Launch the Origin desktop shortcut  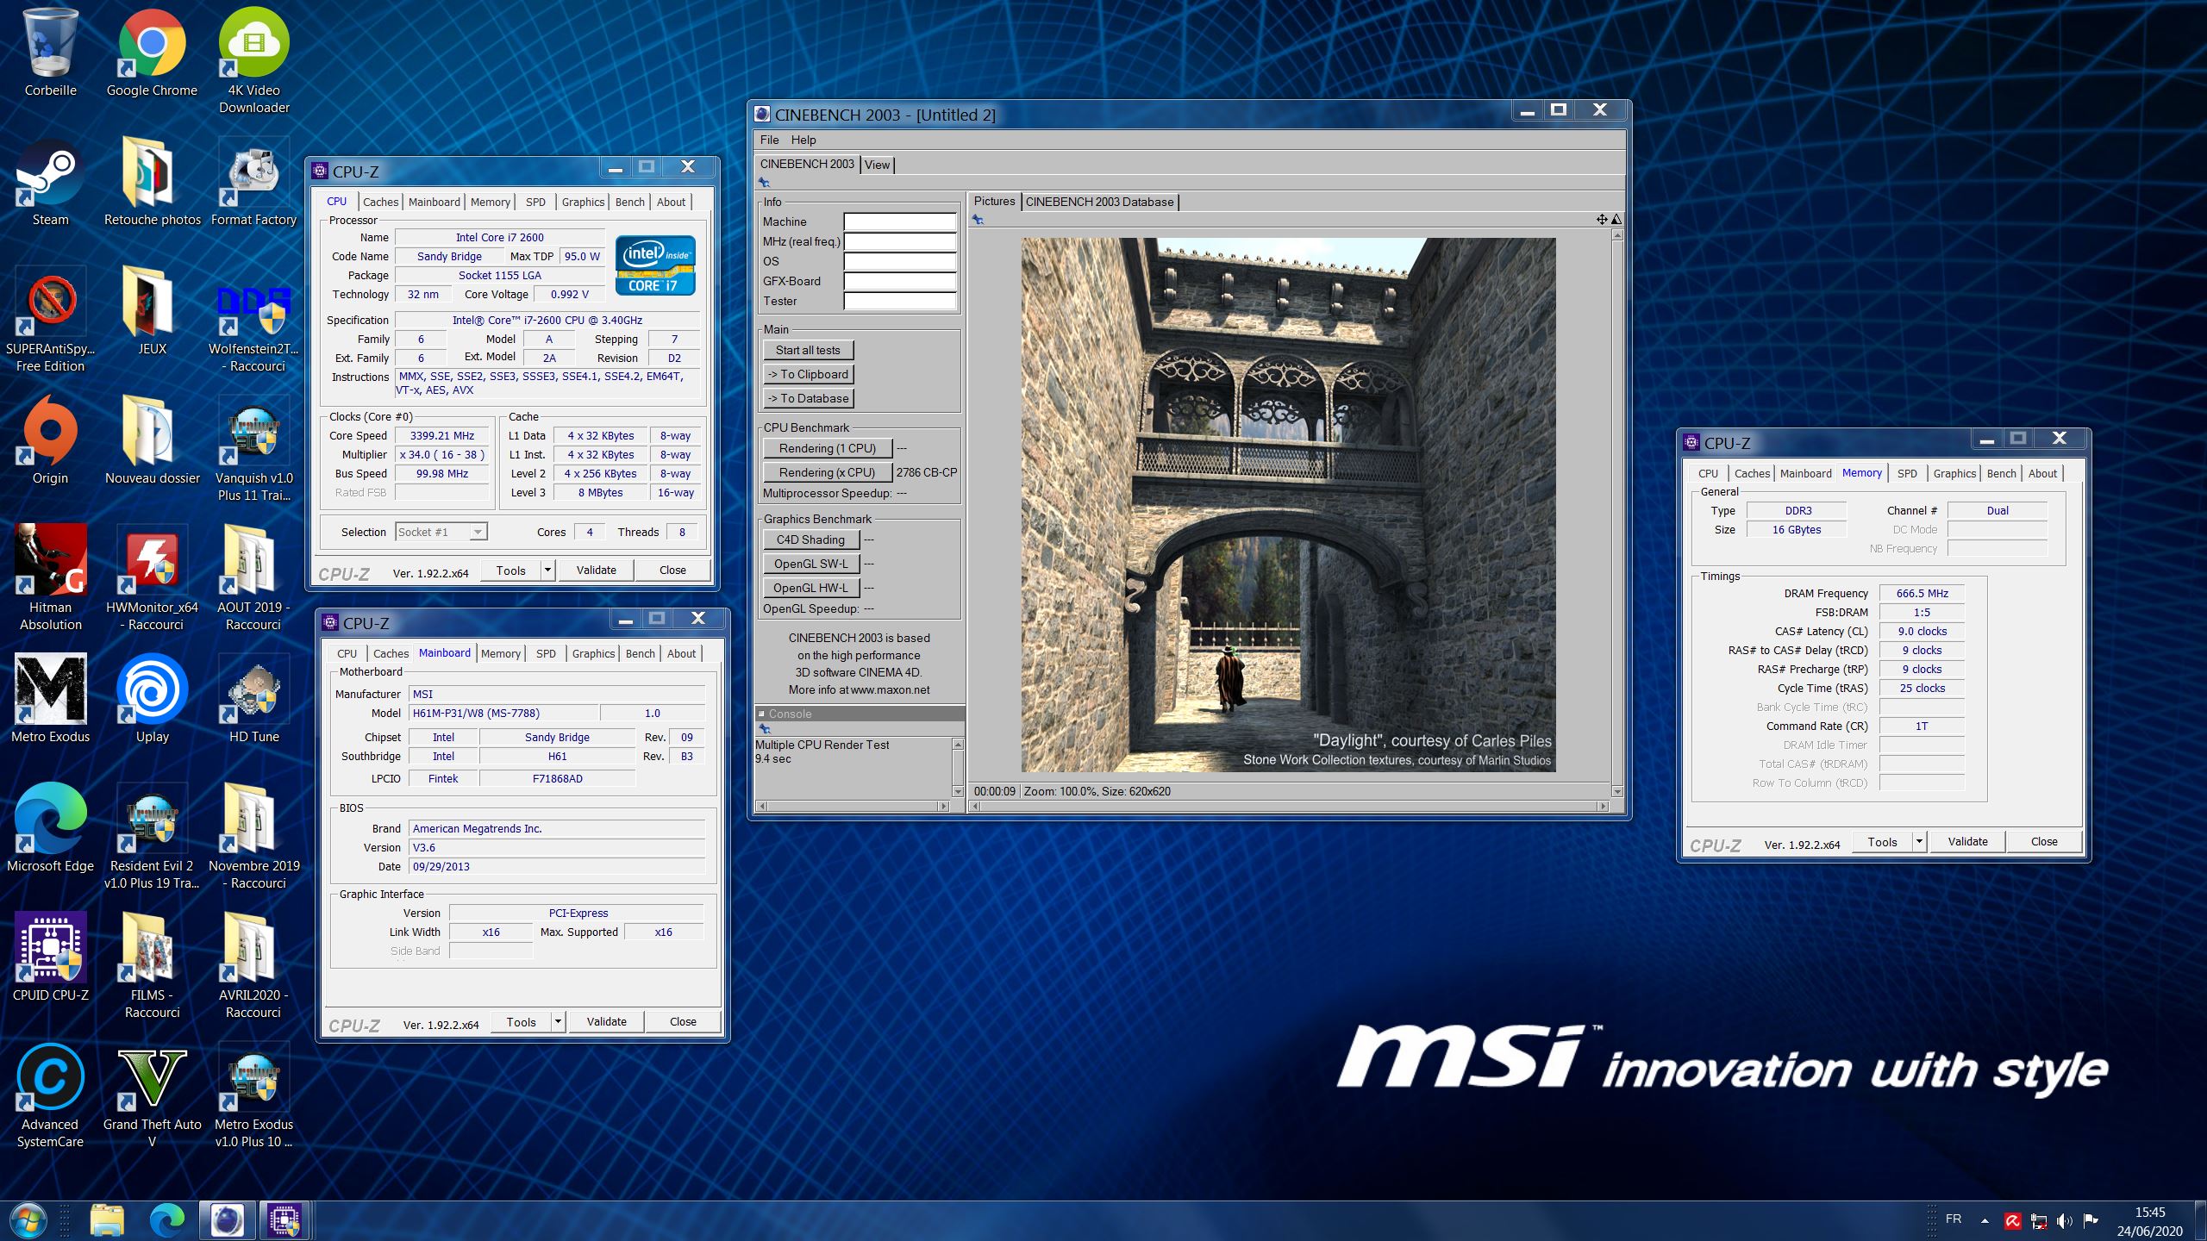pos(51,441)
